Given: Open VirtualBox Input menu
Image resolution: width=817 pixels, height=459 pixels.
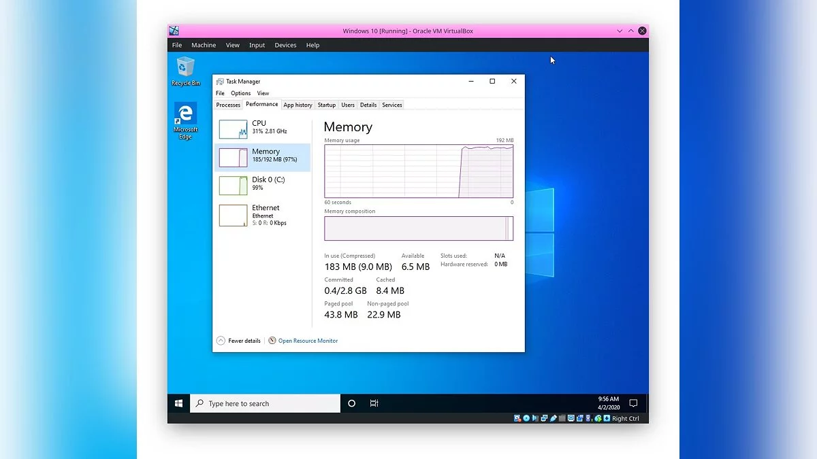Looking at the screenshot, I should pos(257,45).
